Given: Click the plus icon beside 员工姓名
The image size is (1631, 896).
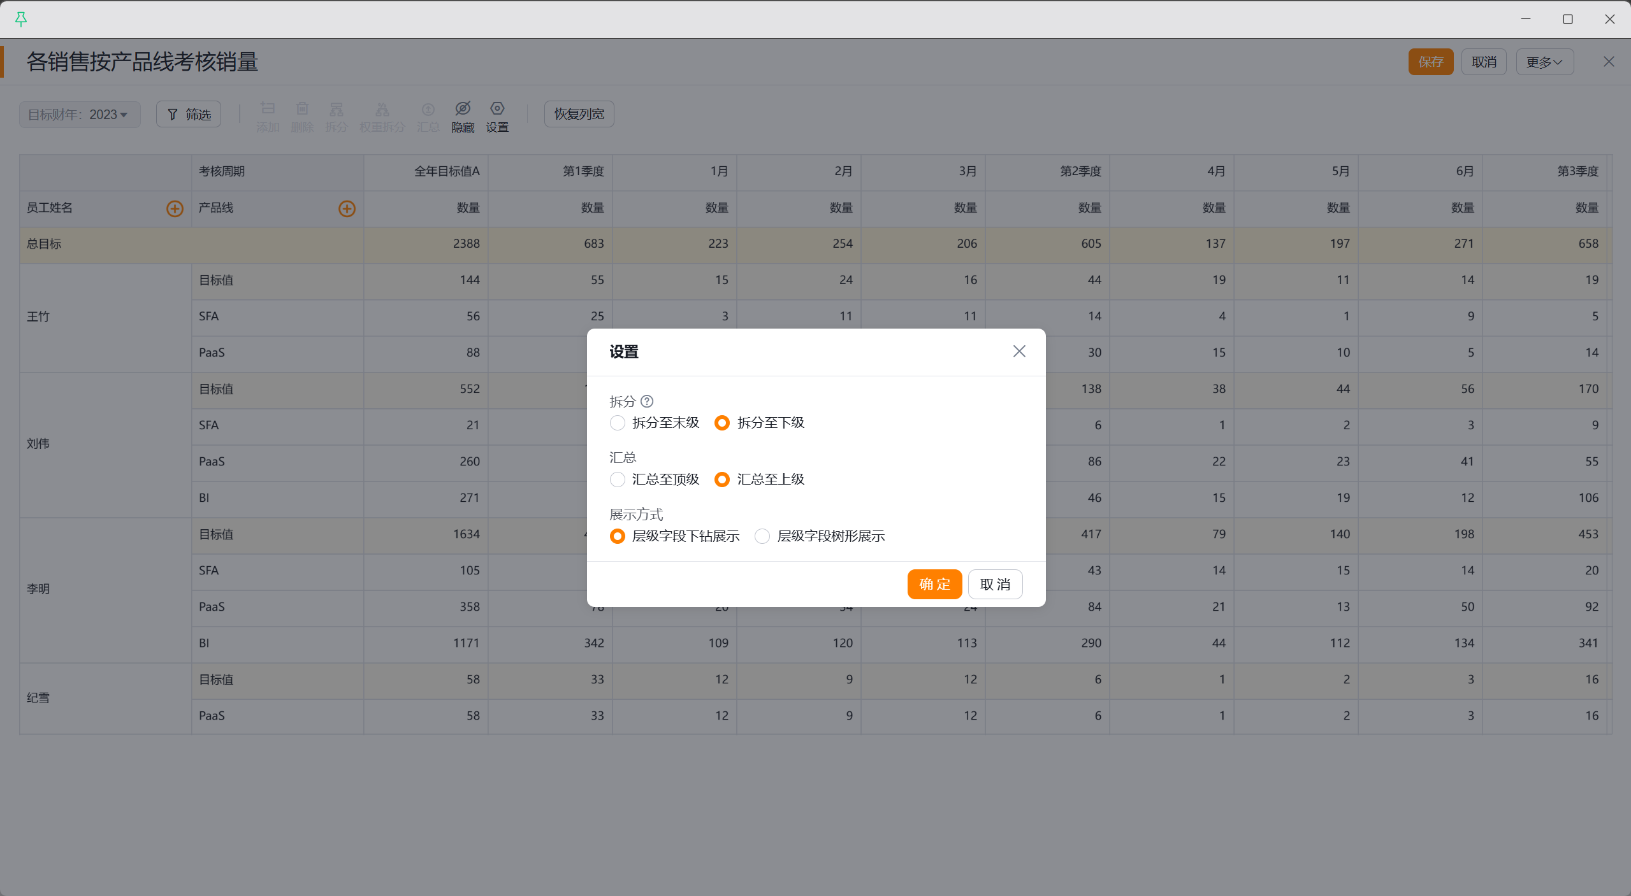Looking at the screenshot, I should [x=175, y=209].
